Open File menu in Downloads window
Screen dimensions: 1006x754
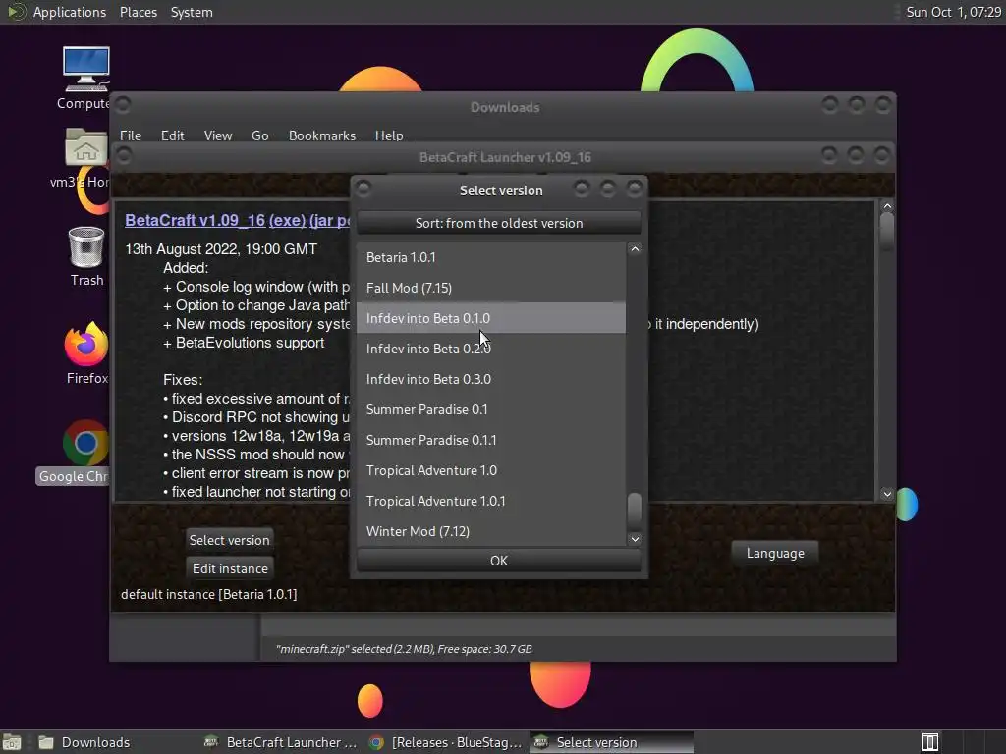click(x=131, y=135)
